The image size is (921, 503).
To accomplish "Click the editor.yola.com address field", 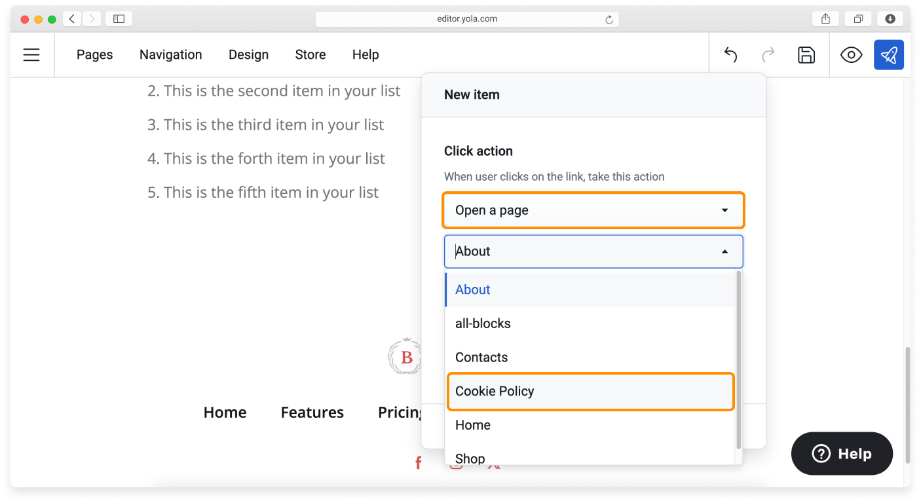I will 466,20.
